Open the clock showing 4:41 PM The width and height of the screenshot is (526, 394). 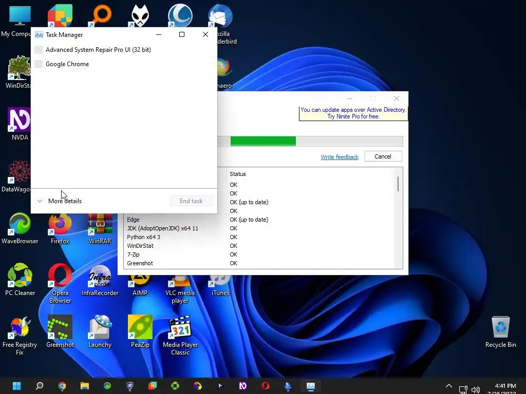505,389
